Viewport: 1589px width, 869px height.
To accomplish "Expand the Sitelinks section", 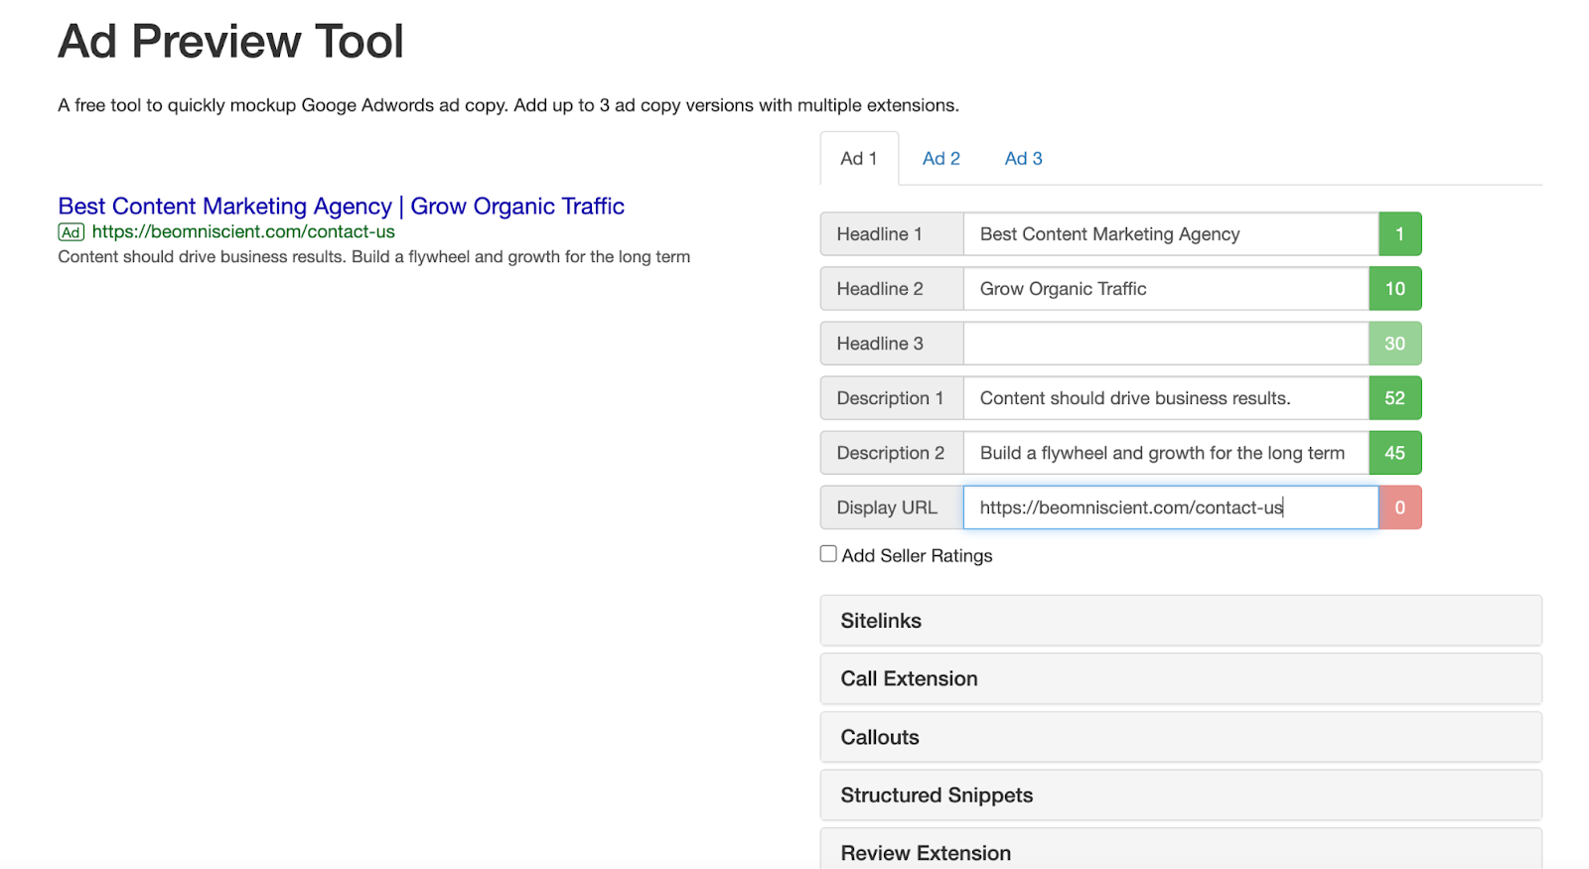I will tap(1180, 621).
